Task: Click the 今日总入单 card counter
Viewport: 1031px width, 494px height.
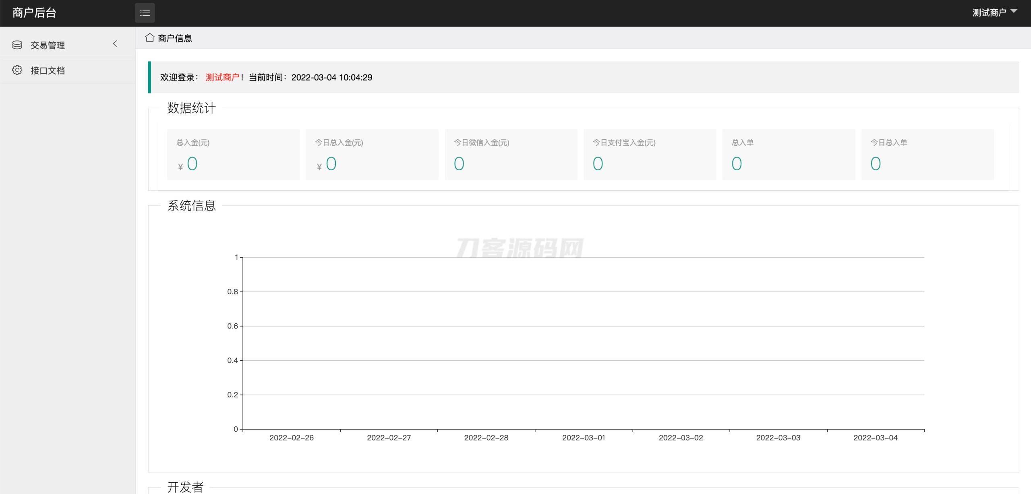Action: [x=876, y=163]
